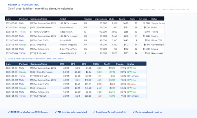
Task: Click the 85,000 impressions cell
Action: coord(103,23)
